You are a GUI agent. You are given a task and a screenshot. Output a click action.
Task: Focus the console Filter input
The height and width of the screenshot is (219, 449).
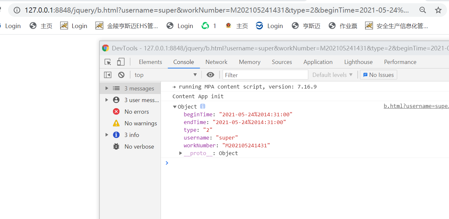coord(265,75)
